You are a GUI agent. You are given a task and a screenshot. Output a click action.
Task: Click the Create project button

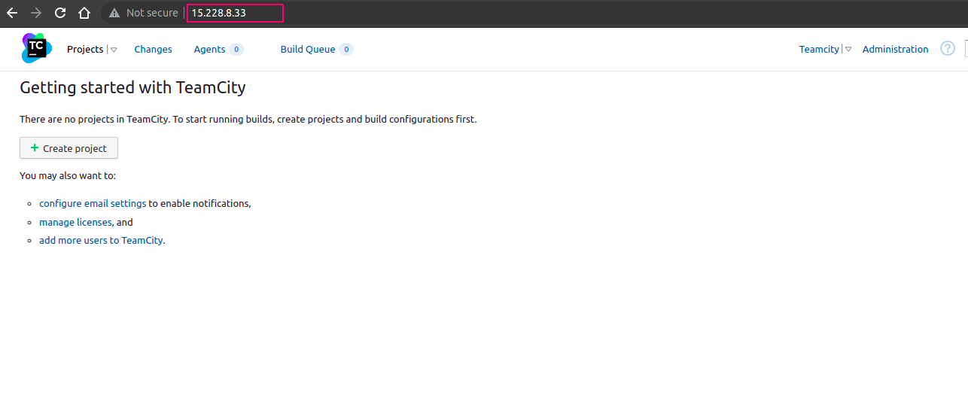point(68,148)
